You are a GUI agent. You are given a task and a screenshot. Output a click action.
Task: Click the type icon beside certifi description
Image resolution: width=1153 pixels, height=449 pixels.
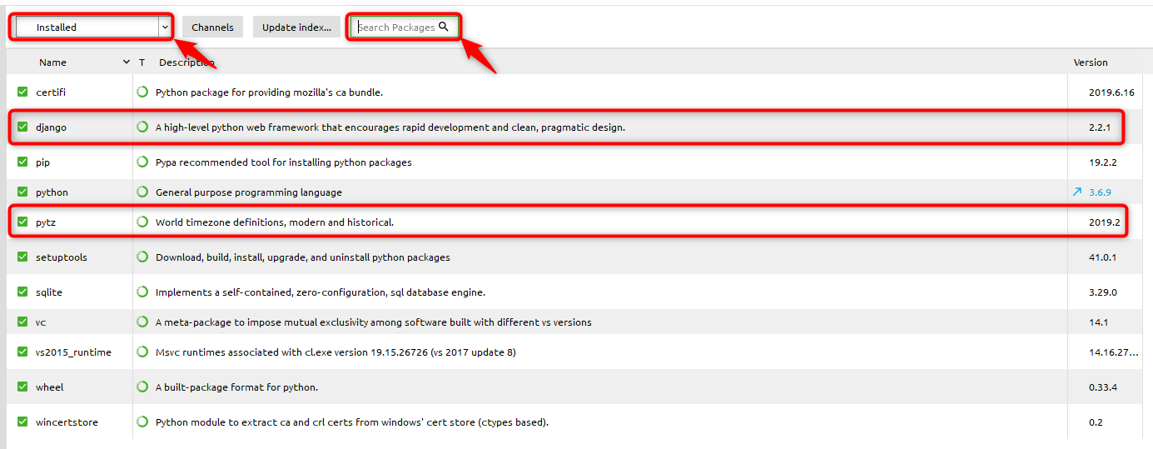[x=142, y=92]
